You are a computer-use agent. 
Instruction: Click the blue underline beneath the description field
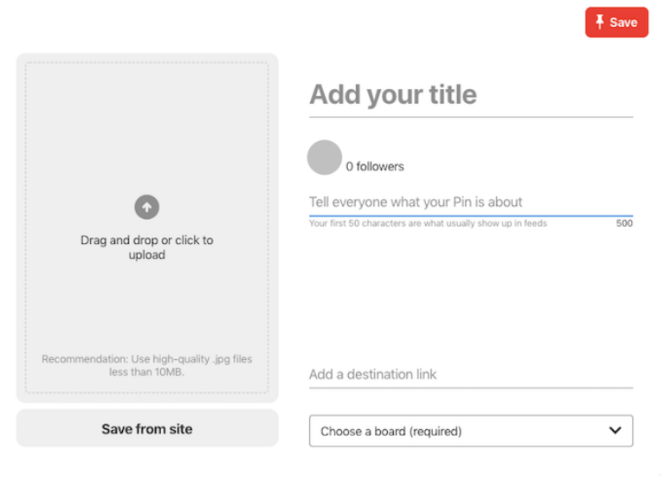pyautogui.click(x=471, y=216)
